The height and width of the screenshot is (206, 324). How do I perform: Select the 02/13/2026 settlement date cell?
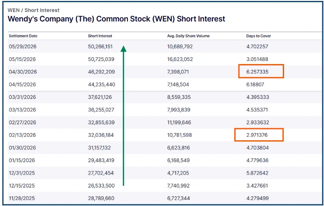(22, 135)
